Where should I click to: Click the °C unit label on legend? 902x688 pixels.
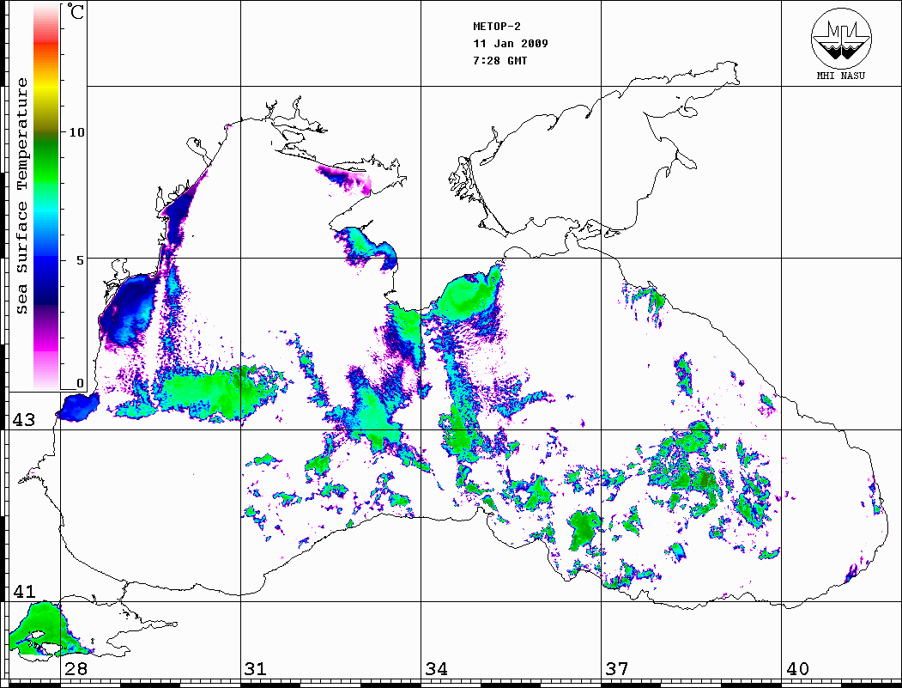[76, 11]
